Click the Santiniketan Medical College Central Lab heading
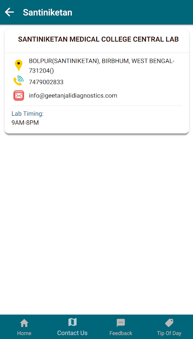Image resolution: width=193 pixels, height=339 pixels. click(98, 39)
